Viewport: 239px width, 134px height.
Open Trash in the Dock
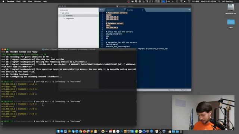[x=181, y=131]
